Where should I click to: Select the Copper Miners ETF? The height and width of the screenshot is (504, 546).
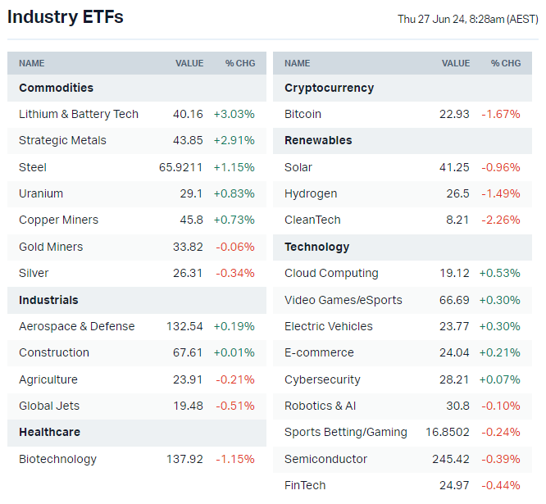click(58, 220)
